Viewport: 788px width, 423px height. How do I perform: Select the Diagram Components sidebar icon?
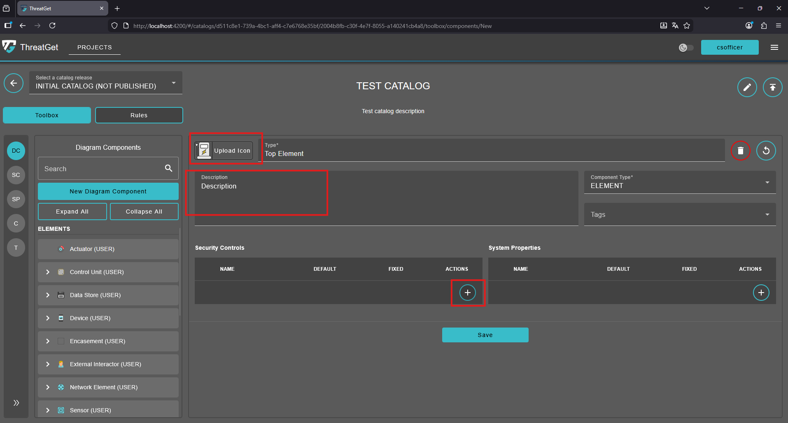coord(16,151)
